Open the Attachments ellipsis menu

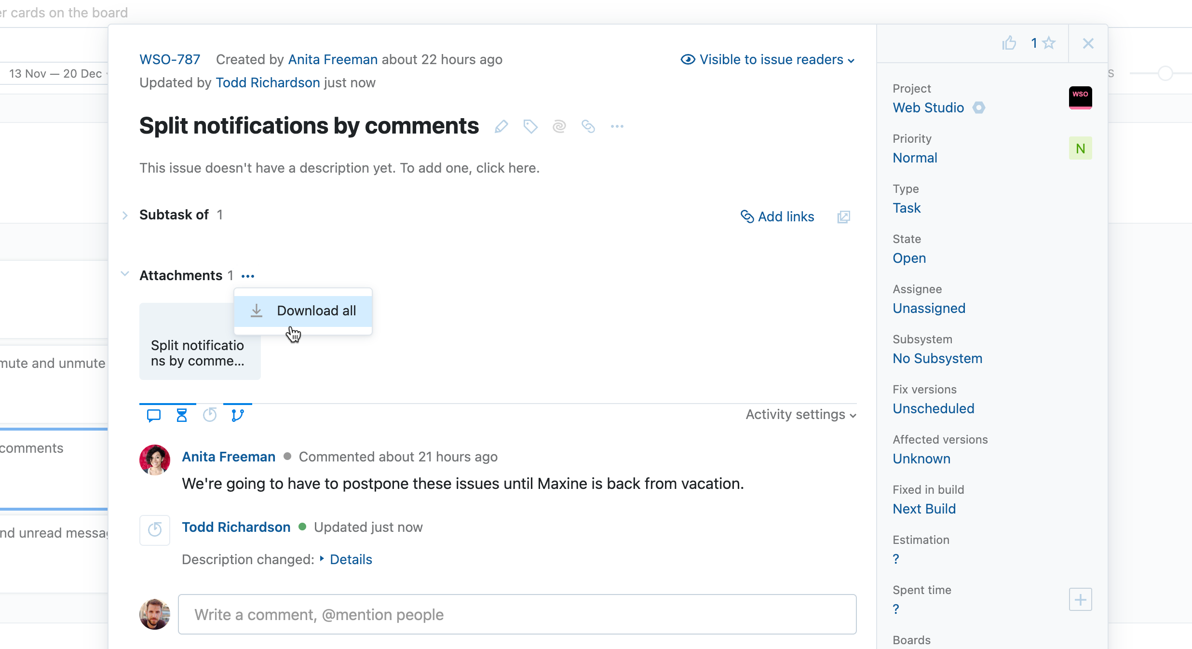(x=247, y=275)
